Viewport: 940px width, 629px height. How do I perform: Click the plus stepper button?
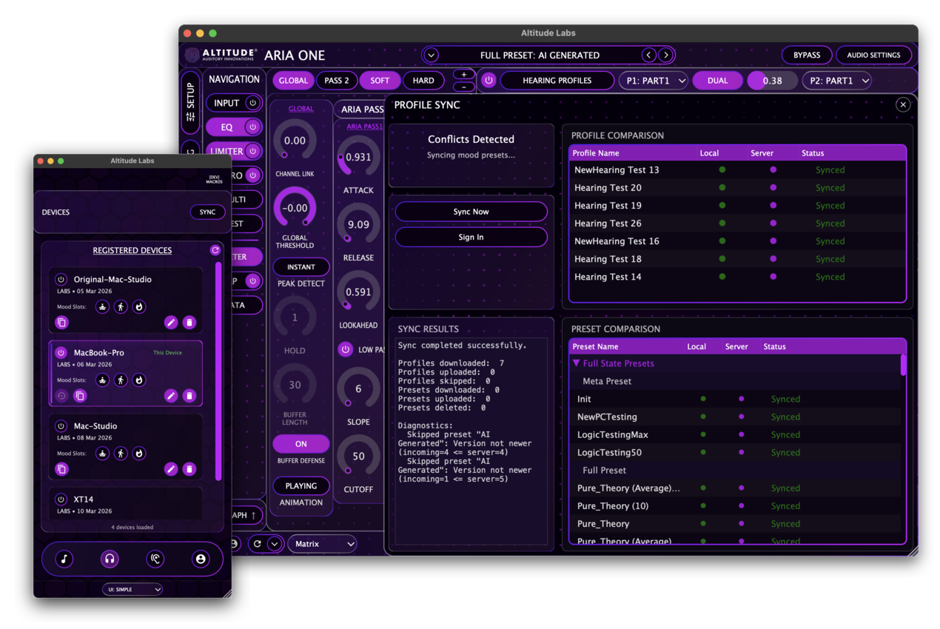coord(464,75)
